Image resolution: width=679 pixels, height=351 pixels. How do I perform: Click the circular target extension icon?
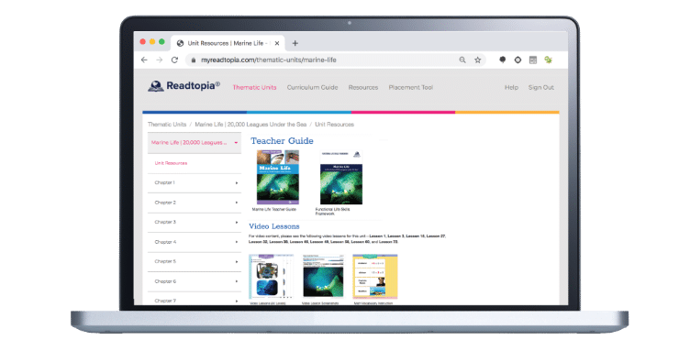[518, 60]
